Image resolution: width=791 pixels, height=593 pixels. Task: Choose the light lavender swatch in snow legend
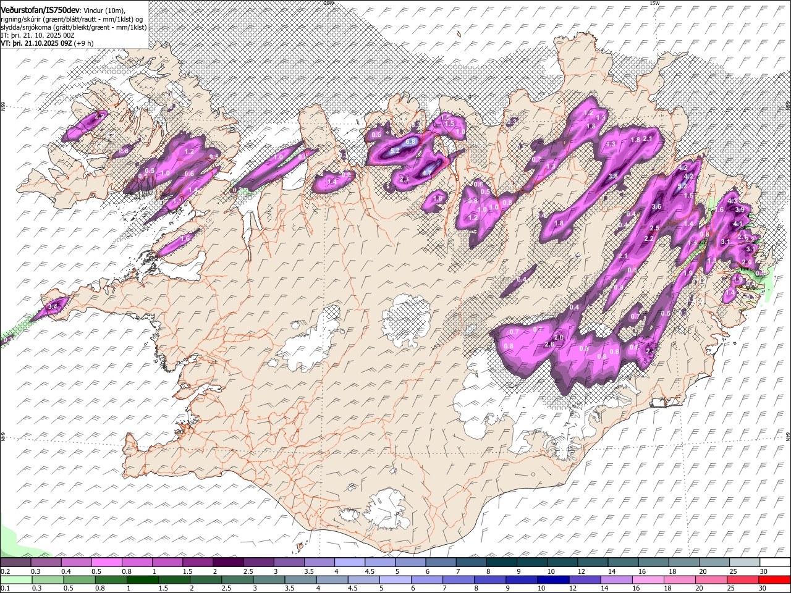[x=349, y=563]
